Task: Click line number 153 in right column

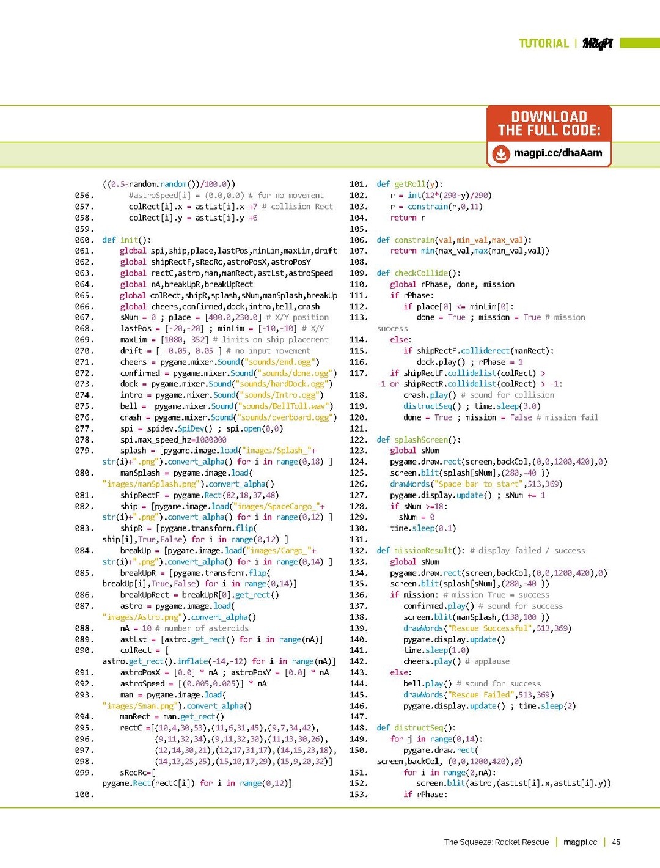Action: (x=358, y=795)
